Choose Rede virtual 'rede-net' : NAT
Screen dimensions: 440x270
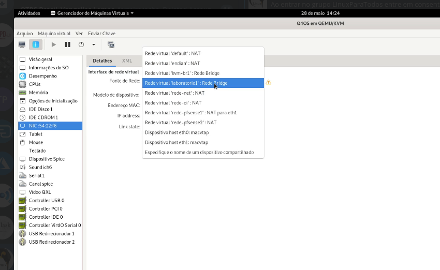[203, 93]
